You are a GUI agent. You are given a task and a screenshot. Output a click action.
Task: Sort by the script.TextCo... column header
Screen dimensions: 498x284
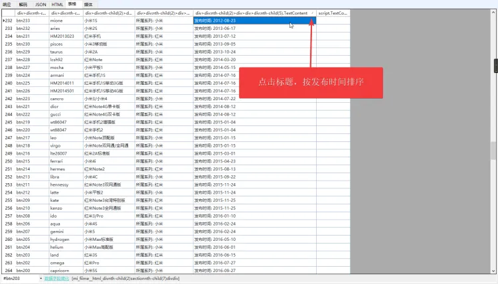pyautogui.click(x=333, y=13)
